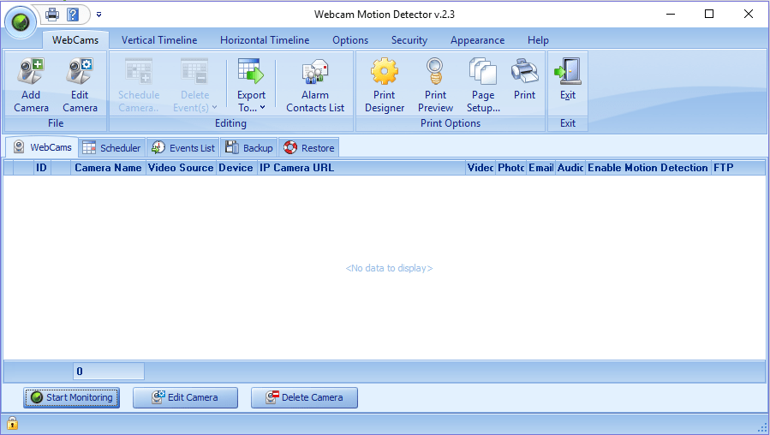
Task: Click the Delete Event(s) ribbon icon
Action: 194,71
